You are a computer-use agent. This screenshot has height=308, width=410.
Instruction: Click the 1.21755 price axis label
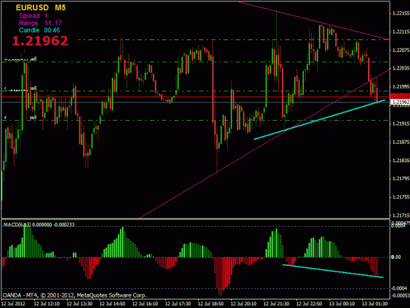point(401,197)
